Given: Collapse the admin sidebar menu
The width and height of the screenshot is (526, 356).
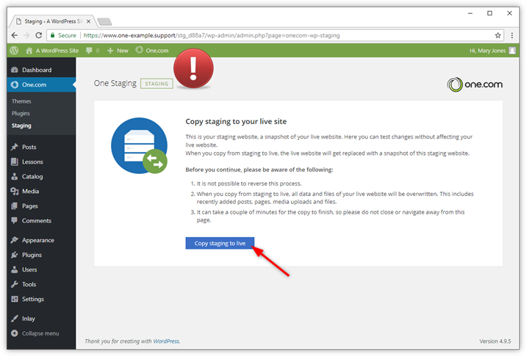Looking at the screenshot, I should point(35,333).
